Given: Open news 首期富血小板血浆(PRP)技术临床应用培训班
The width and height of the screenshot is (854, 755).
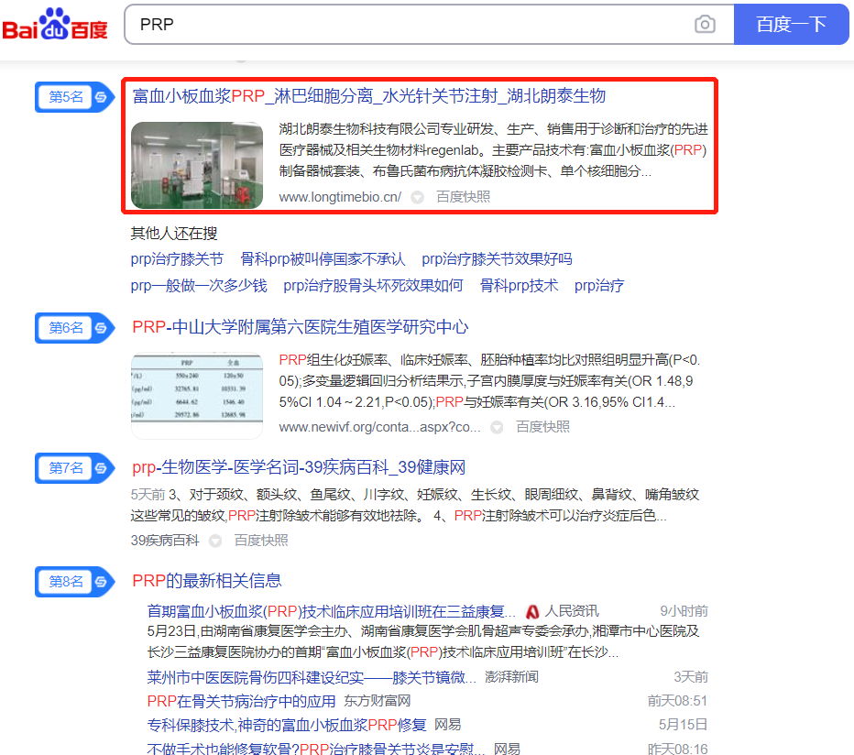Looking at the screenshot, I should pyautogui.click(x=331, y=612).
